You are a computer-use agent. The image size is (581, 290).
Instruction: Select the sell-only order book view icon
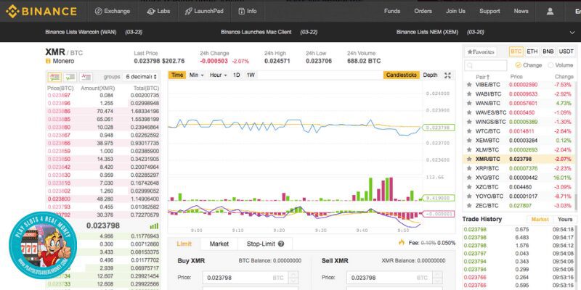coord(86,77)
